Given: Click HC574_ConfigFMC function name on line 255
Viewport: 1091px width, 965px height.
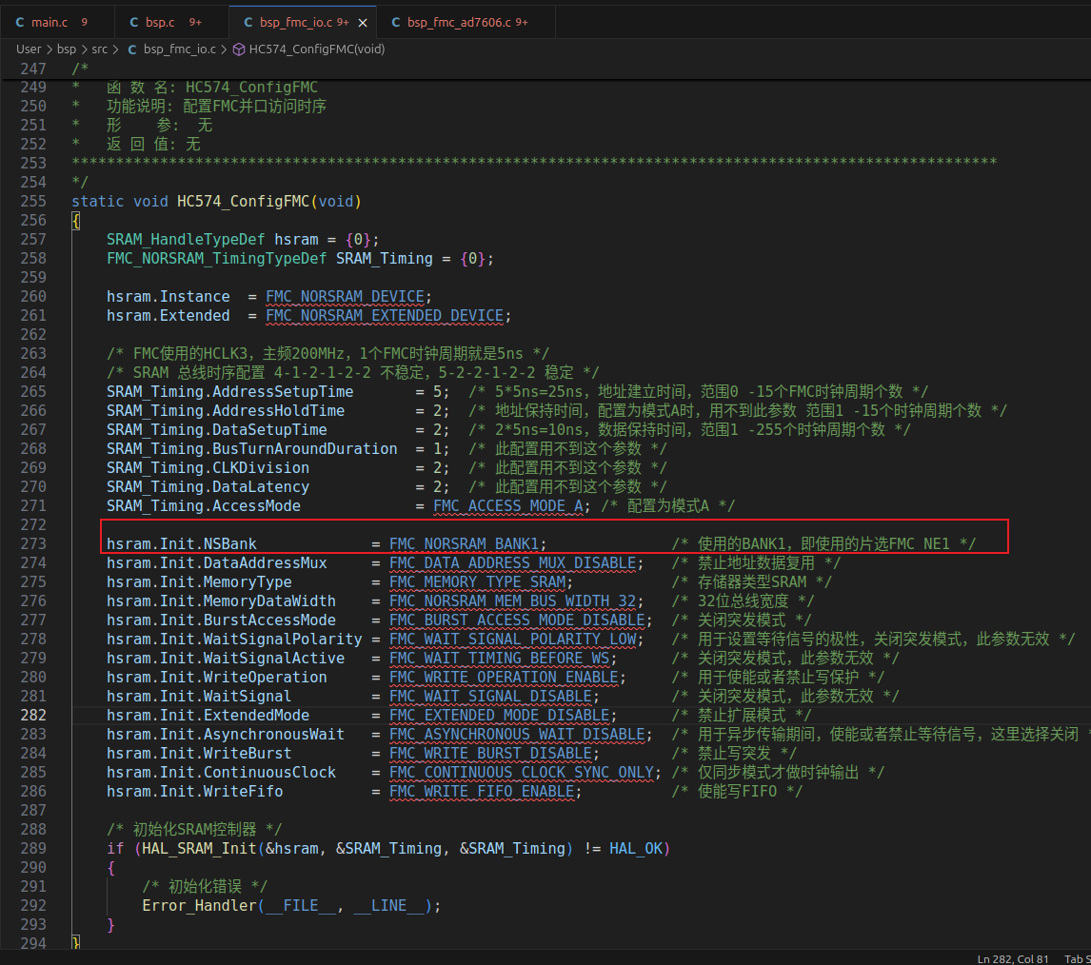Looking at the screenshot, I should pyautogui.click(x=243, y=202).
